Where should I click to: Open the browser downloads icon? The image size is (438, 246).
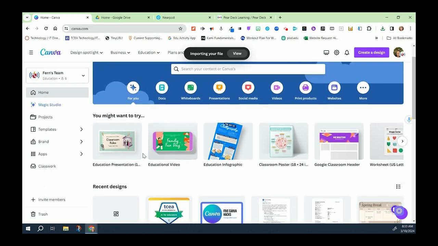point(383,29)
